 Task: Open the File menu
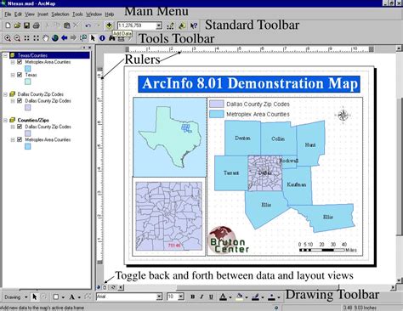pos(8,14)
